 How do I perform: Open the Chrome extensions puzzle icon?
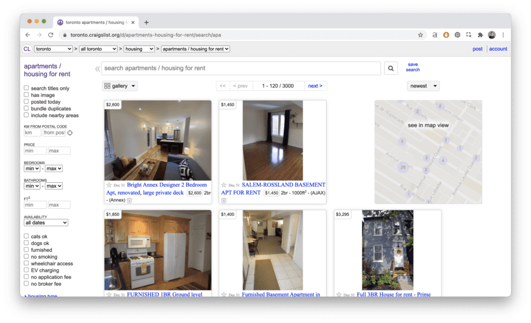pos(480,35)
